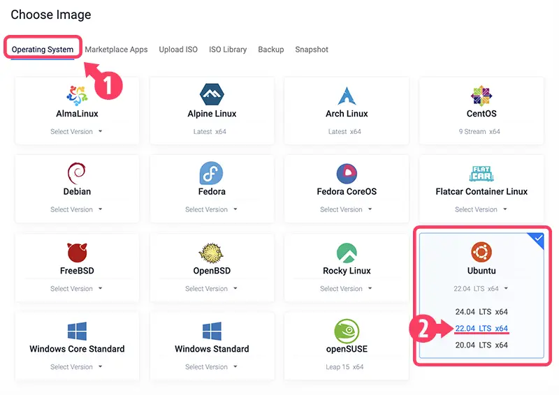Select the Rocky Linux logo
This screenshot has width=559, height=395.
[x=347, y=253]
